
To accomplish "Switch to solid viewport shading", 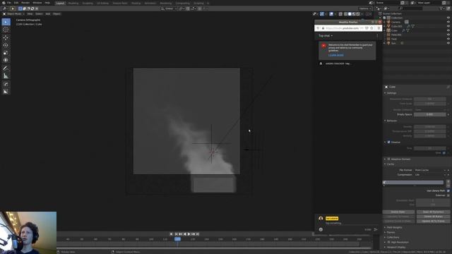I will pos(350,14).
